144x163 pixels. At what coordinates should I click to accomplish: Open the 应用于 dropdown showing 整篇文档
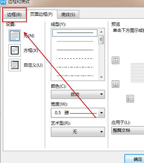(x=128, y=130)
